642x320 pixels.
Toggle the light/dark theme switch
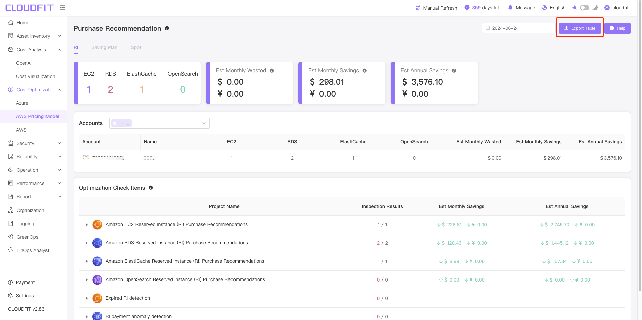coord(585,8)
